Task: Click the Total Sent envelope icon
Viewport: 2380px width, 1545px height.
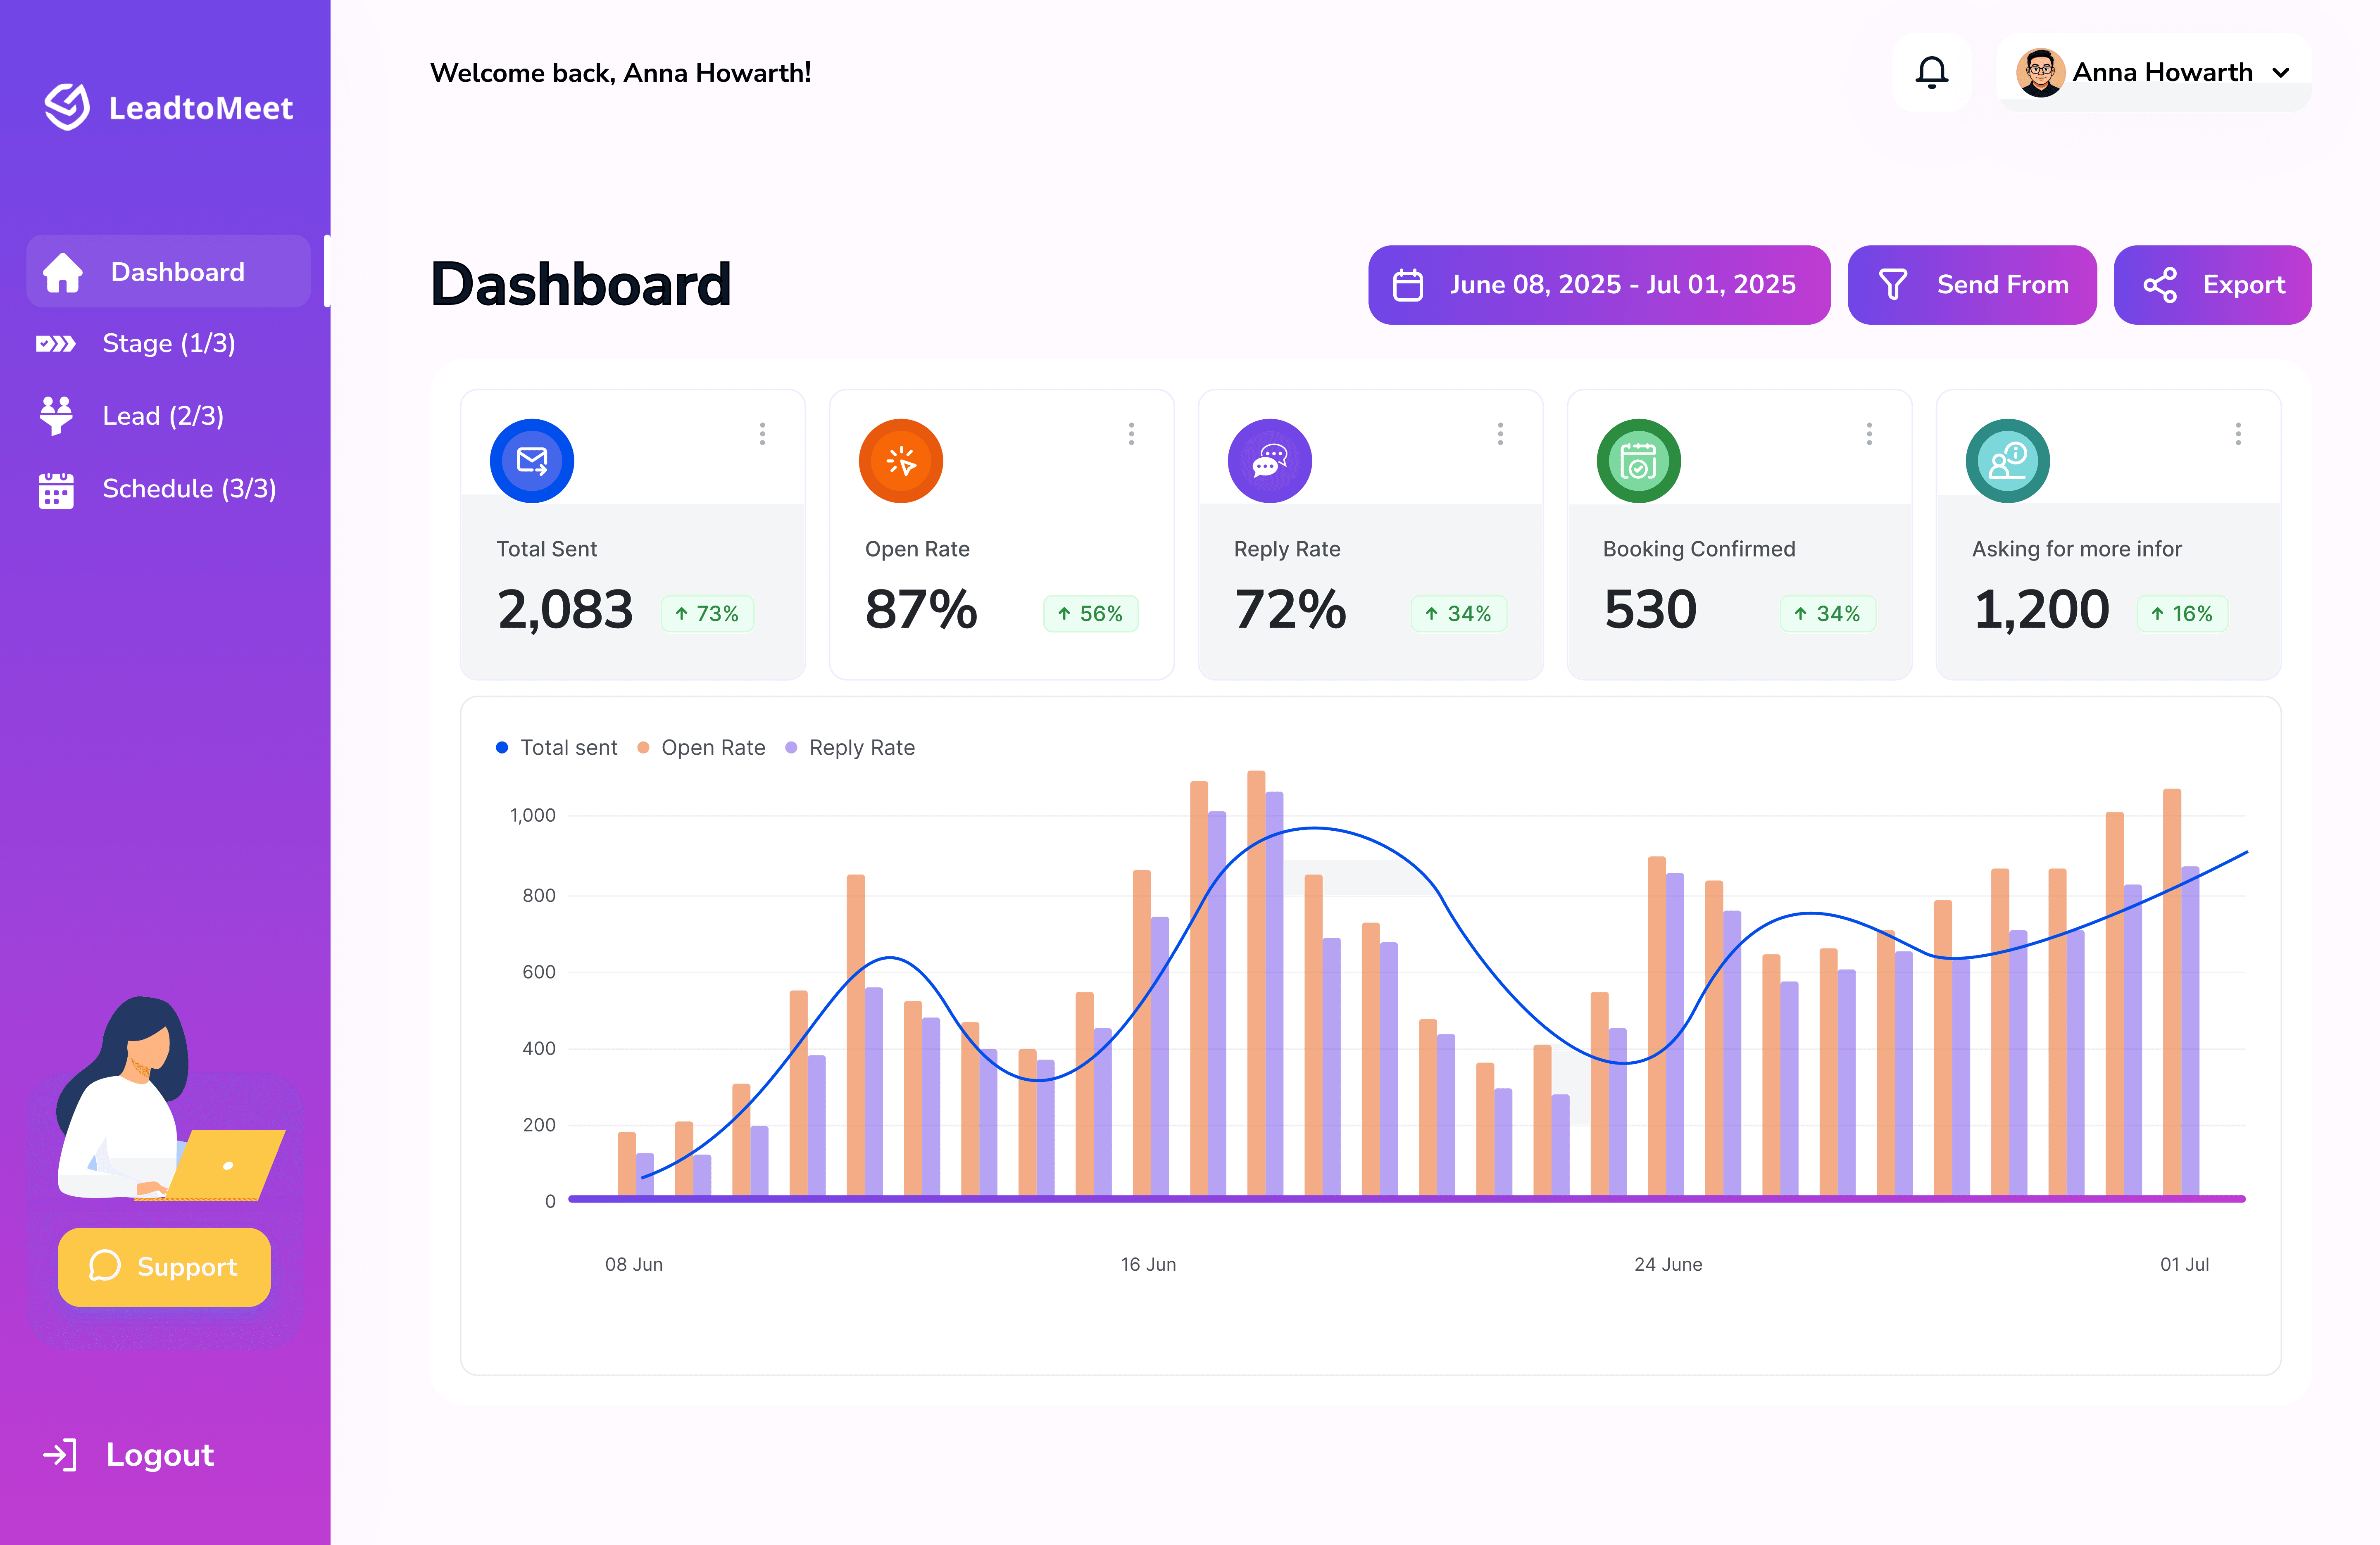Action: 532,461
